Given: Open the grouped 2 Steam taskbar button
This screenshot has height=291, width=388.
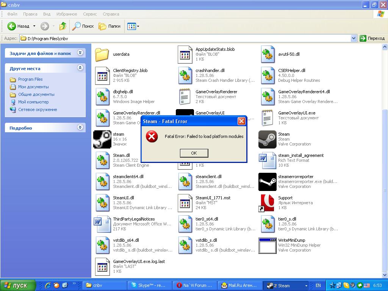Looking at the screenshot, I should pos(286,285).
